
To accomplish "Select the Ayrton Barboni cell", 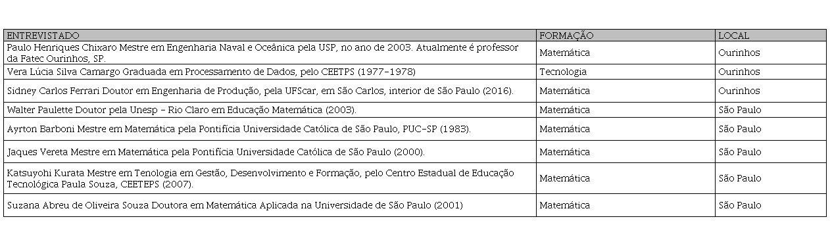I will (270, 129).
